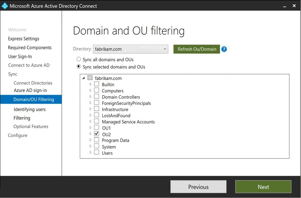Check the OU1 checkbox
301x198 pixels.
tap(97, 127)
